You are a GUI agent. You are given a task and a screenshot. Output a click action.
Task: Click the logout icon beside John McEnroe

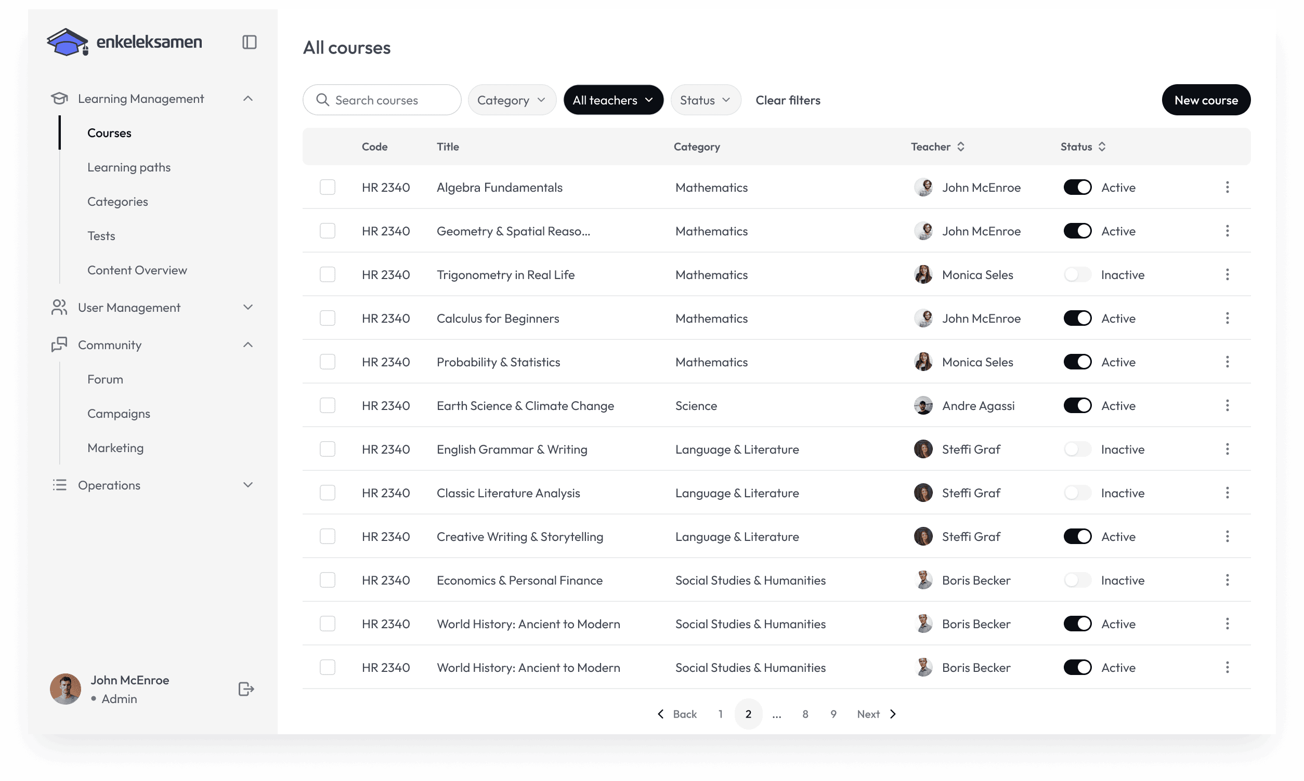[246, 689]
